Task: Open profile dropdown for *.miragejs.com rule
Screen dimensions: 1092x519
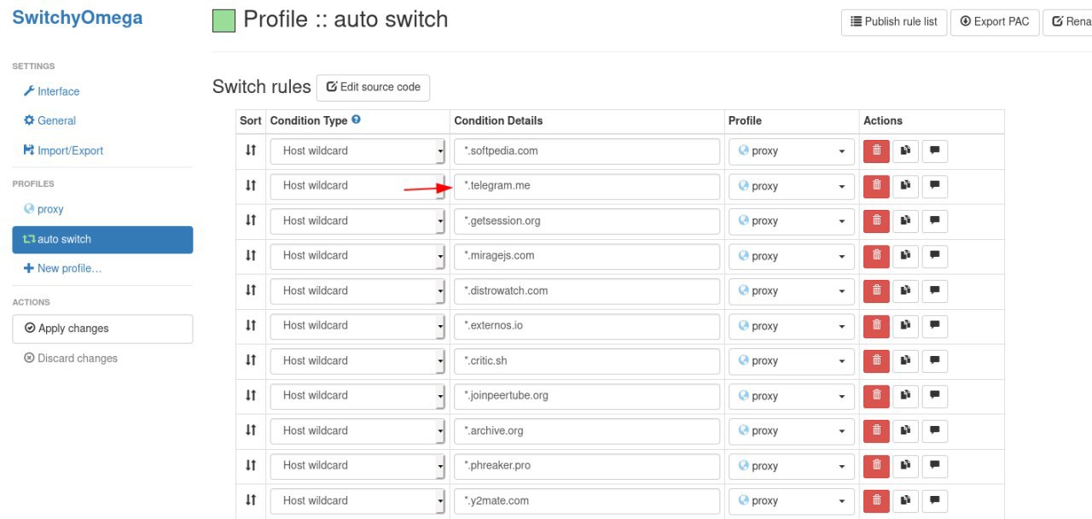Action: (x=791, y=256)
